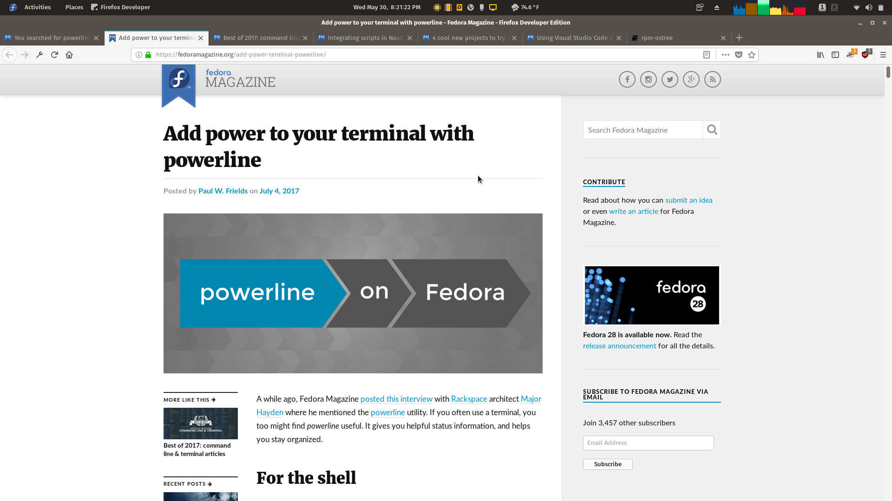Open the Fedora 28 banner image
892x501 pixels.
pyautogui.click(x=651, y=295)
